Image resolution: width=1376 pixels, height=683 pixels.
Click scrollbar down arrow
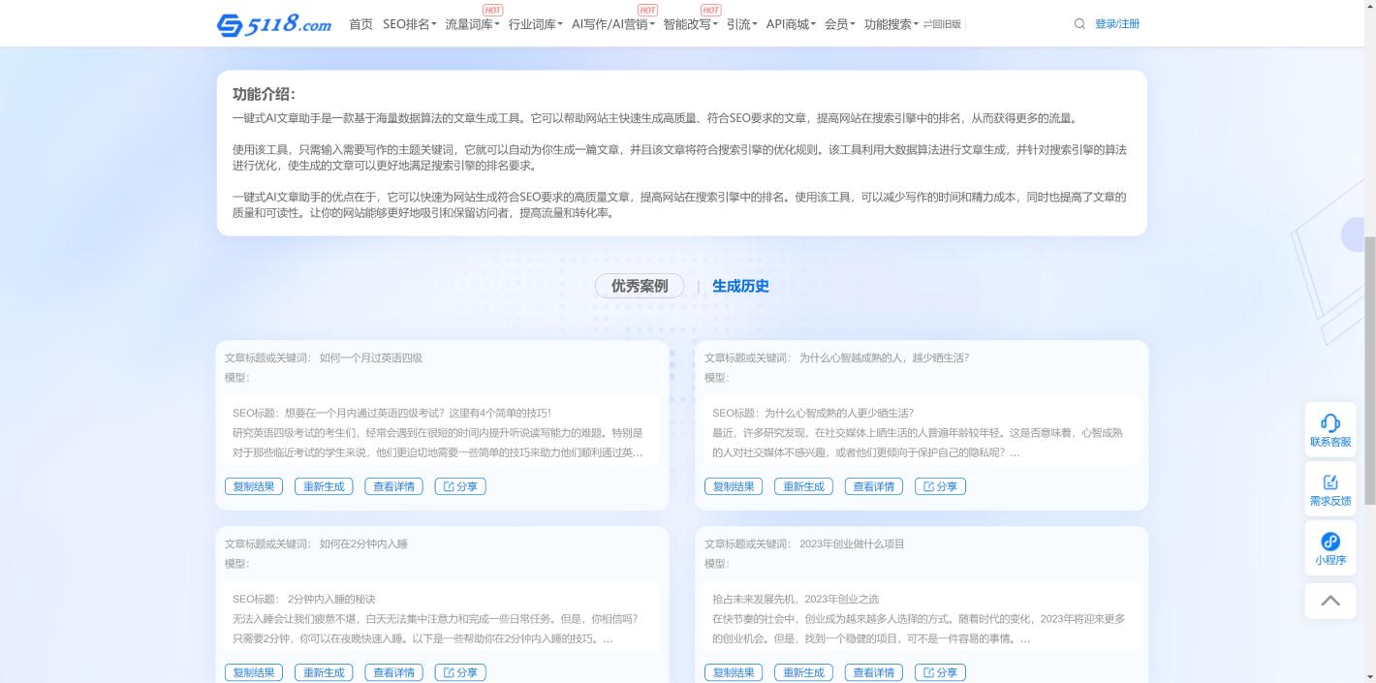(1369, 675)
